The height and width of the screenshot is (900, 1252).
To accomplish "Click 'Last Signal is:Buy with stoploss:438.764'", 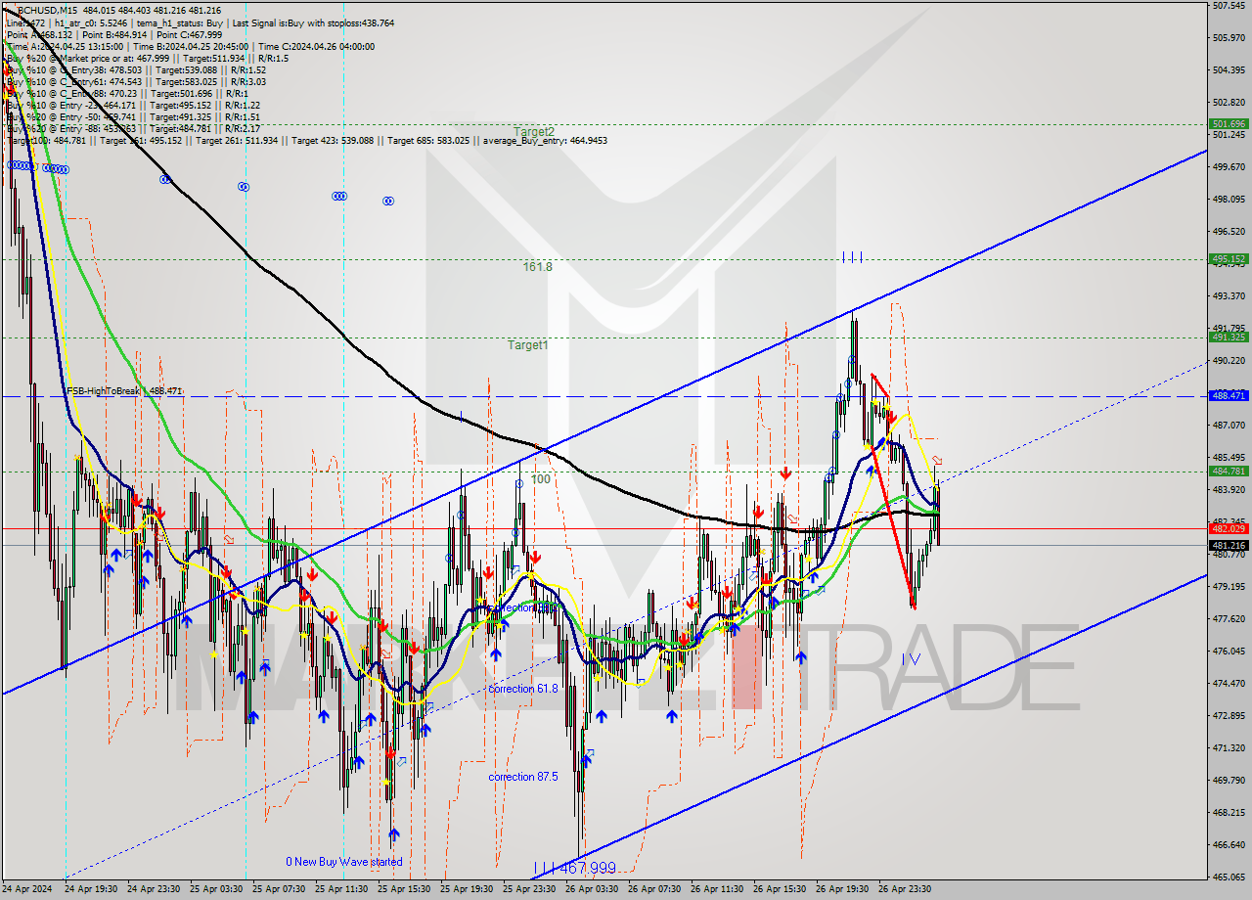I will [313, 22].
